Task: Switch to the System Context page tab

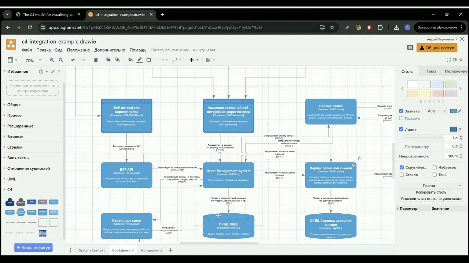Action: (x=92, y=250)
